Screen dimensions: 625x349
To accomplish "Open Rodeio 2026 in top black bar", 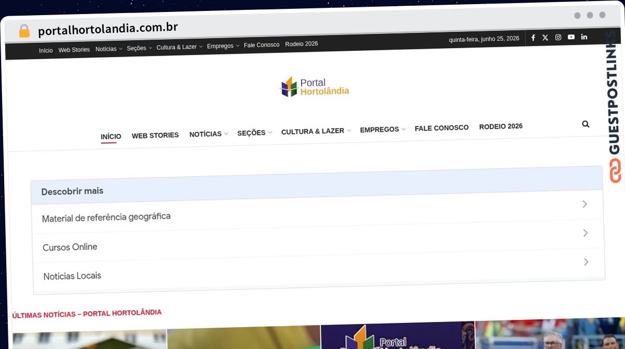I will pos(302,44).
